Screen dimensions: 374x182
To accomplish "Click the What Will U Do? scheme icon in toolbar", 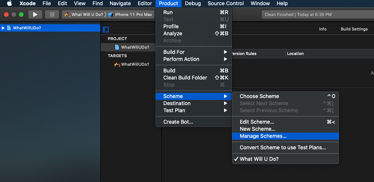I will (x=67, y=14).
